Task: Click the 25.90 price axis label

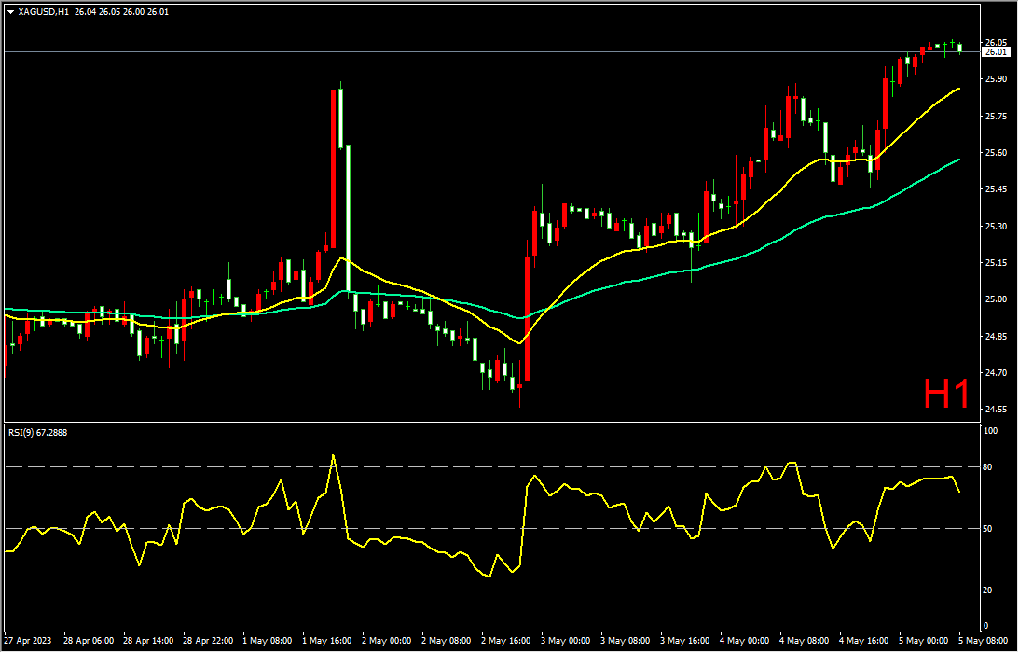Action: pos(996,79)
